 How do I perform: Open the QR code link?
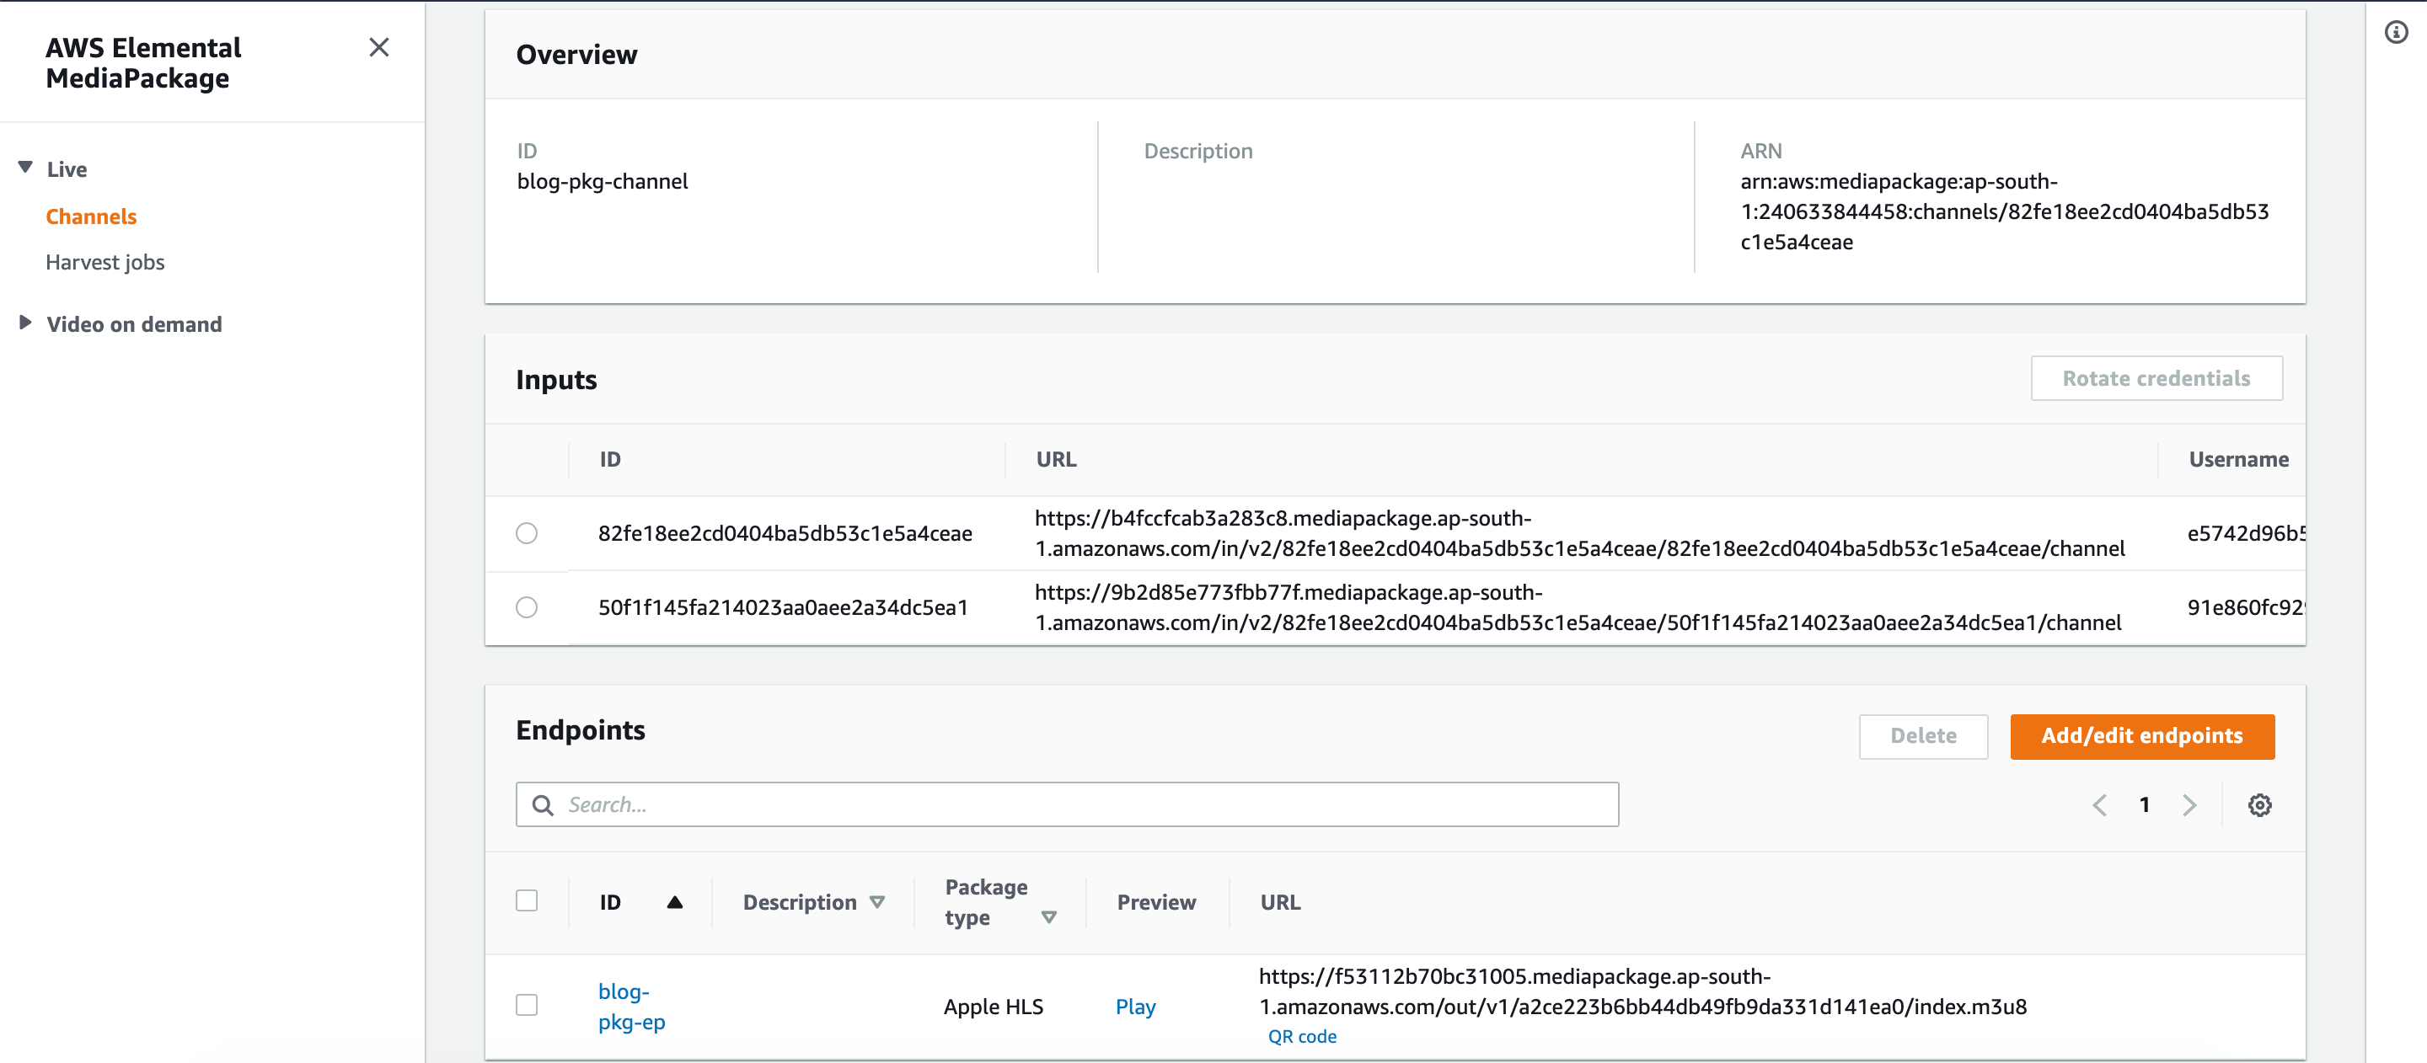pos(1302,1037)
